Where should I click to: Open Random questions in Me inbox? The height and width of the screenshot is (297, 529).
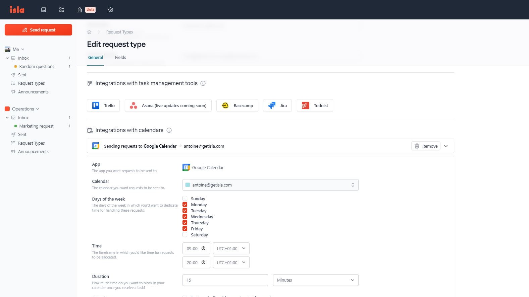pyautogui.click(x=37, y=67)
